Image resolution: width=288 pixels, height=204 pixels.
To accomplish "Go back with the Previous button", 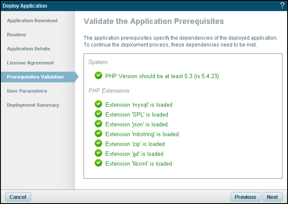I will pos(245,197).
